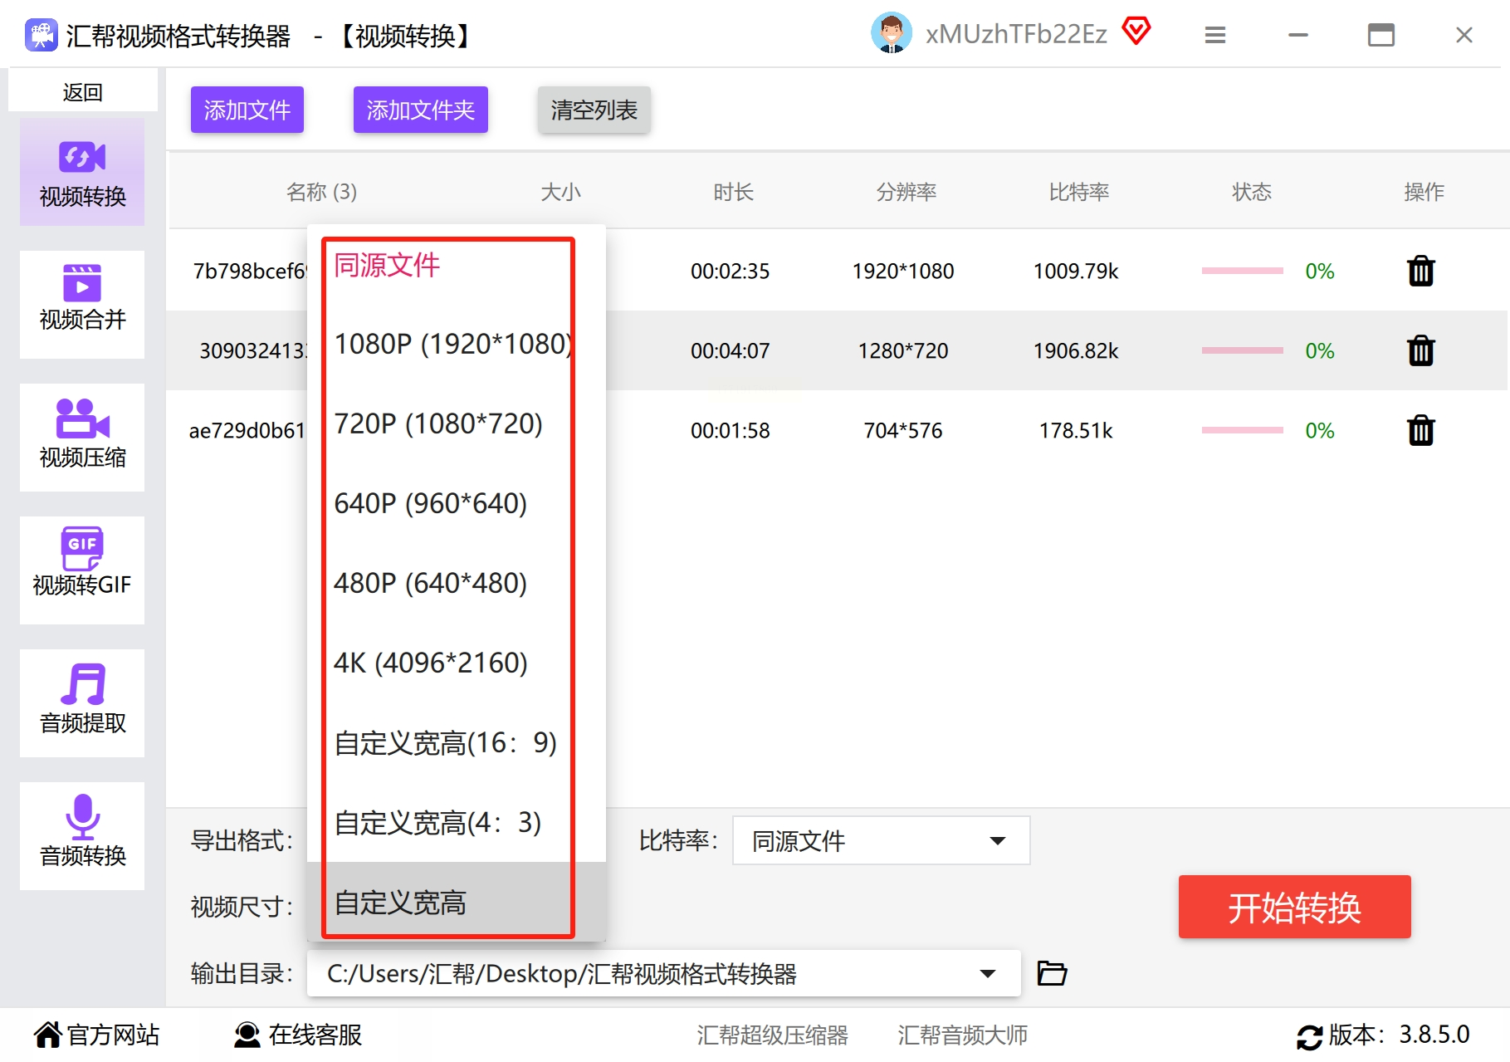Browse the output folder using the folder icon
Viewport: 1510px width, 1062px height.
click(x=1052, y=972)
